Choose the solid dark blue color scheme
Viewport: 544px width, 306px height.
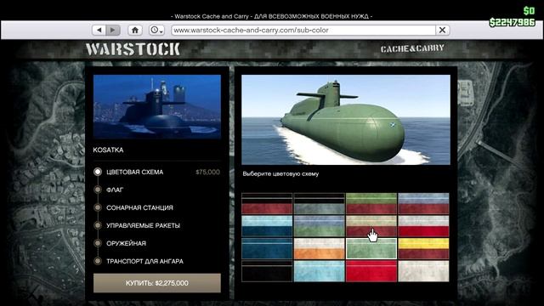pos(267,248)
